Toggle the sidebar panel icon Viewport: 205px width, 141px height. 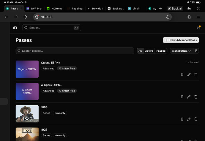(x=15, y=28)
